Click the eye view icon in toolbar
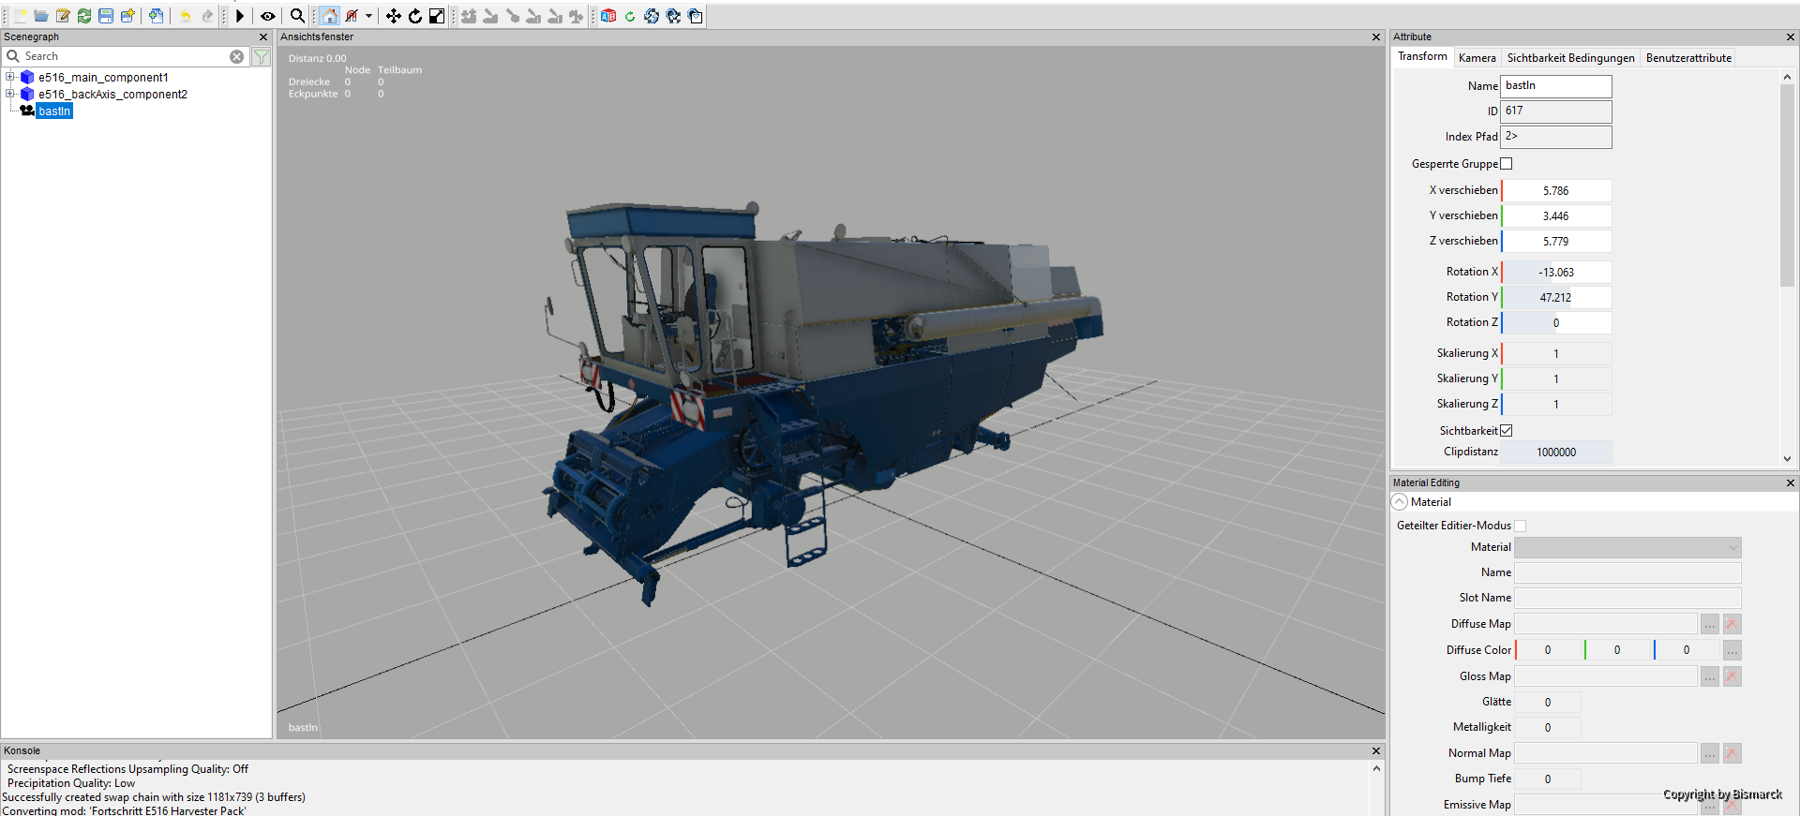The width and height of the screenshot is (1800, 816). (x=268, y=16)
